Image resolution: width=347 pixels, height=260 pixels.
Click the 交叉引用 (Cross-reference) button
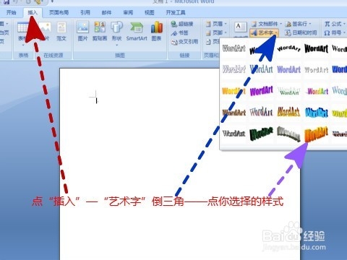tap(184, 42)
